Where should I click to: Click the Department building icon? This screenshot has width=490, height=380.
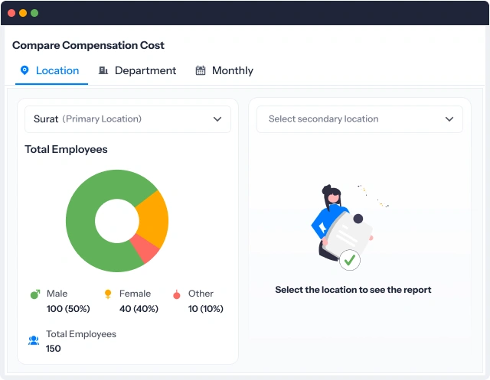click(103, 70)
